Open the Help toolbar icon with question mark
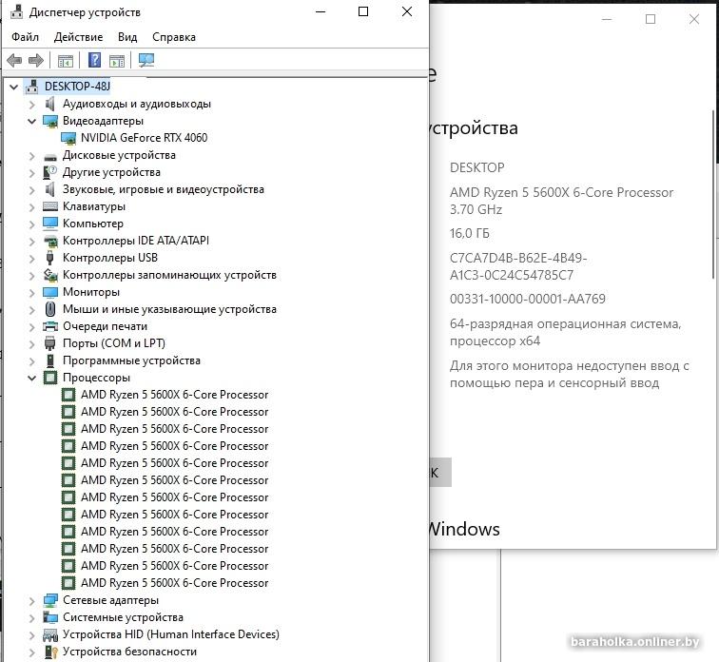Screen dimensions: 719x662 pos(94,61)
